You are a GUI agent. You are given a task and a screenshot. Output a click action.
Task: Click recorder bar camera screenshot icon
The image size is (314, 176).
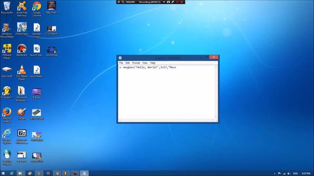tap(168, 2)
